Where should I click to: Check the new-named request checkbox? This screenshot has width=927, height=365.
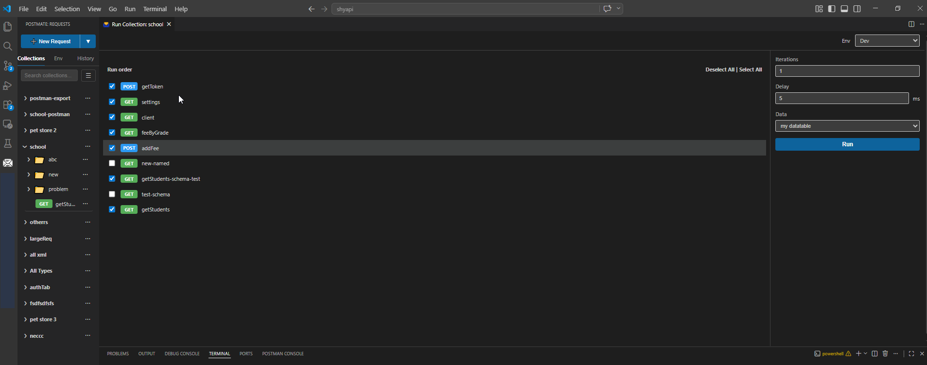click(x=112, y=163)
